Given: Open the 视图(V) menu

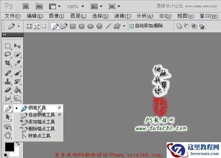Looking at the screenshot, I should [x=186, y=16].
